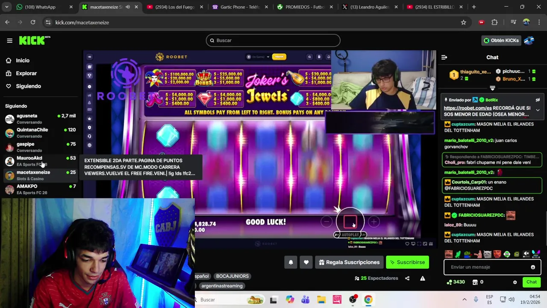The width and height of the screenshot is (547, 308).
Task: Insert the Patrick Star emote
Action: (478, 254)
